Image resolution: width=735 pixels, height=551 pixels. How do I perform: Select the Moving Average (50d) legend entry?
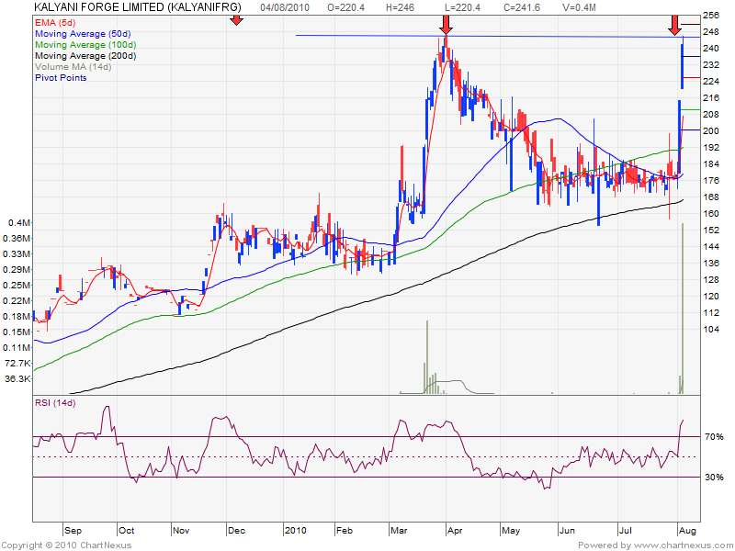point(83,34)
